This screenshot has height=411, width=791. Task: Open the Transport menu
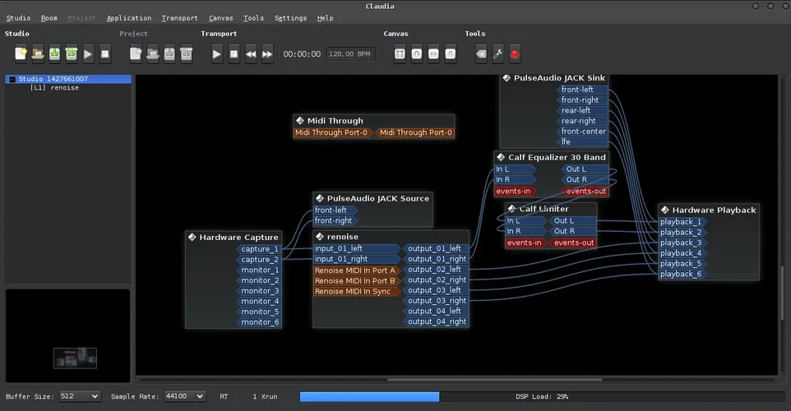coord(179,18)
